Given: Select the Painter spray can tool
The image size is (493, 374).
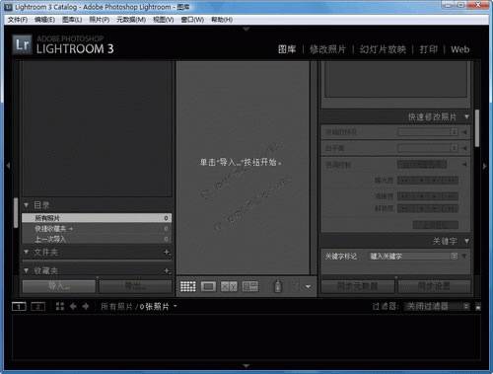Looking at the screenshot, I should click(278, 286).
